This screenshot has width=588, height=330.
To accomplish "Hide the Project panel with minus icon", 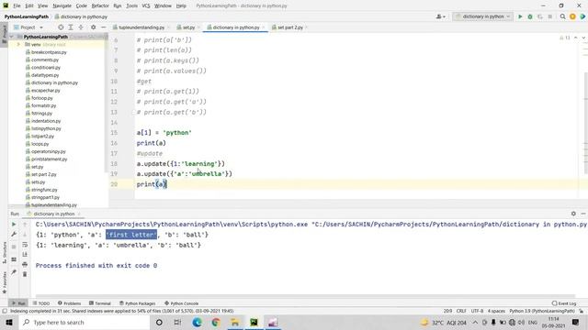I will pos(103,27).
